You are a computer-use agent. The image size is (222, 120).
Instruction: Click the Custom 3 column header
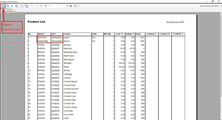coord(178,34)
